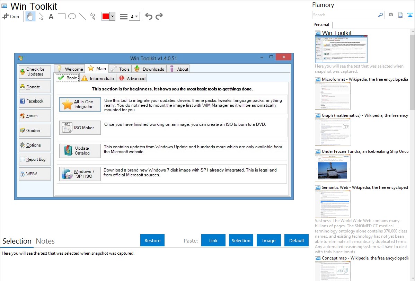Click the WPIW sidebar button
Image resolution: width=415 pixels, height=281 pixels.
[x=35, y=174]
